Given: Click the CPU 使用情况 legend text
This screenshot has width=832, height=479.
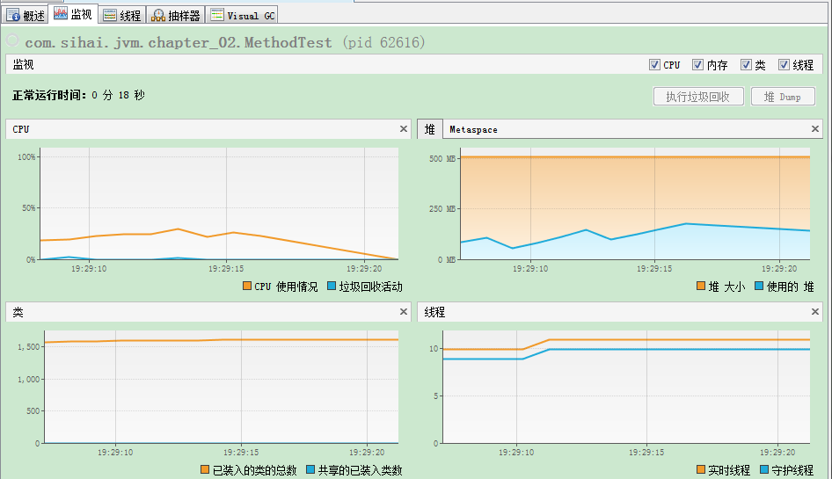Looking at the screenshot, I should pyautogui.click(x=286, y=287).
